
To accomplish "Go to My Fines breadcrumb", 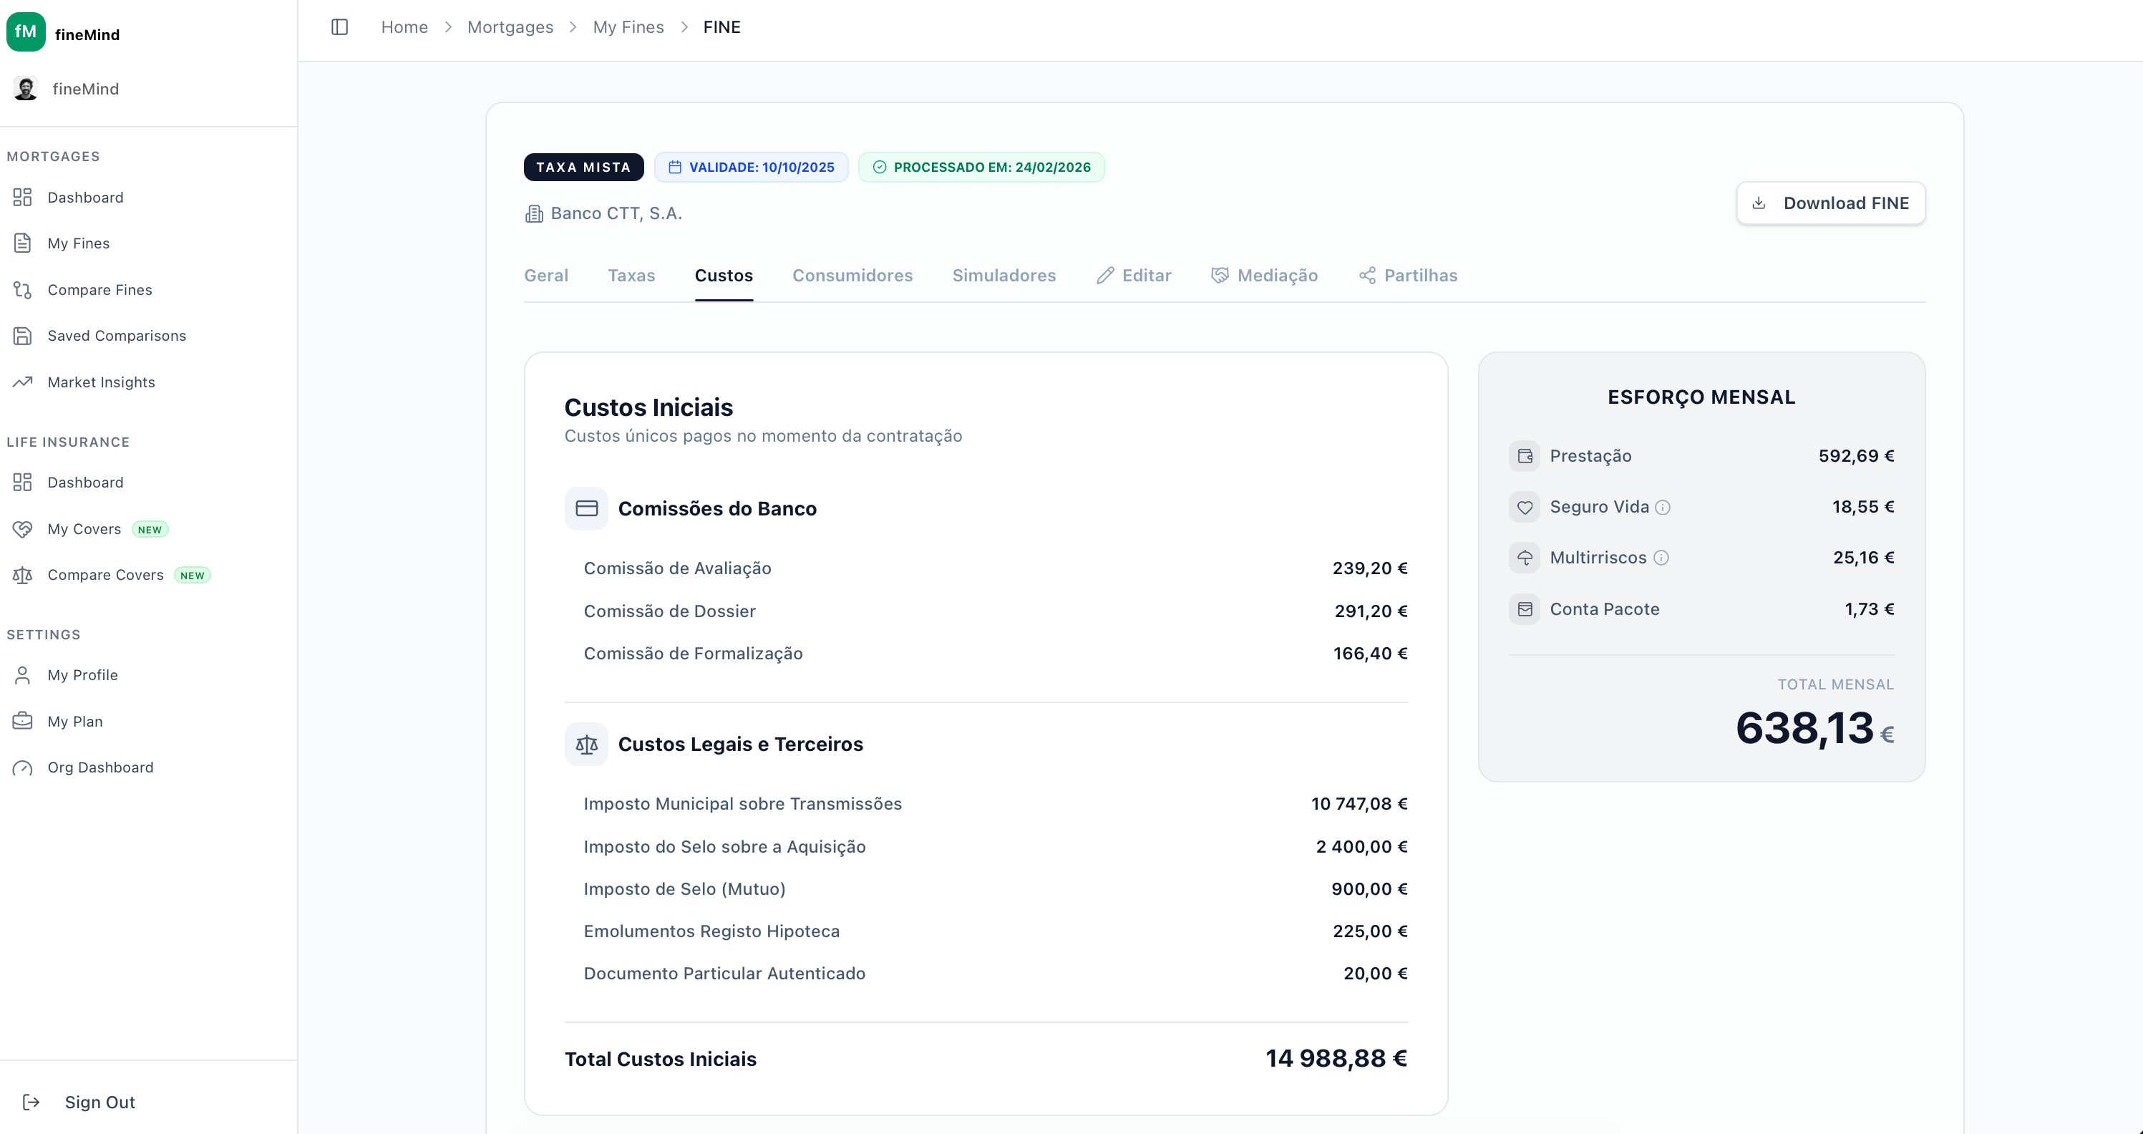I will click(628, 27).
